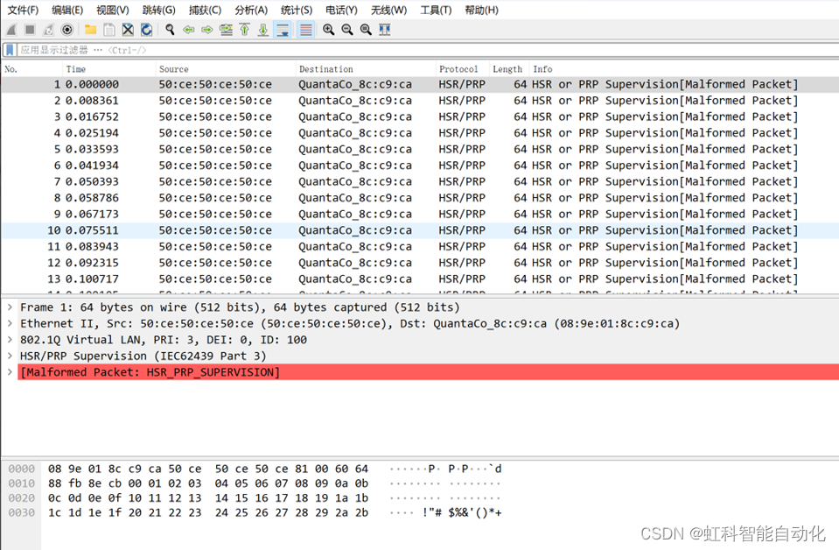This screenshot has height=550, width=839.
Task: Go forward with the right green arrow
Action: click(x=207, y=30)
